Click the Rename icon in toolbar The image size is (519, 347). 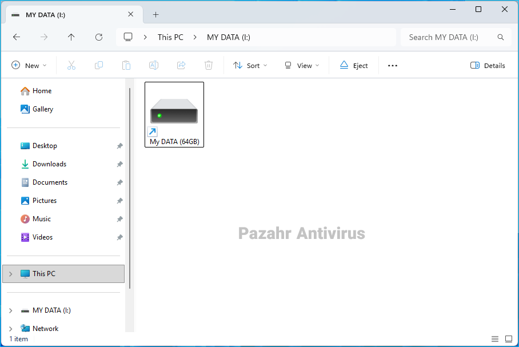click(154, 65)
